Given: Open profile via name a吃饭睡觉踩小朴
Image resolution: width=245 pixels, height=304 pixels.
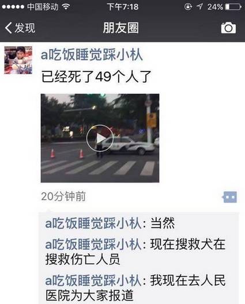Looking at the screenshot, I should click(x=92, y=55).
